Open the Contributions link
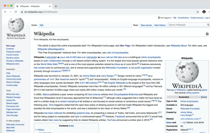Screen dimensions: 210x133 tap(183, 18)
